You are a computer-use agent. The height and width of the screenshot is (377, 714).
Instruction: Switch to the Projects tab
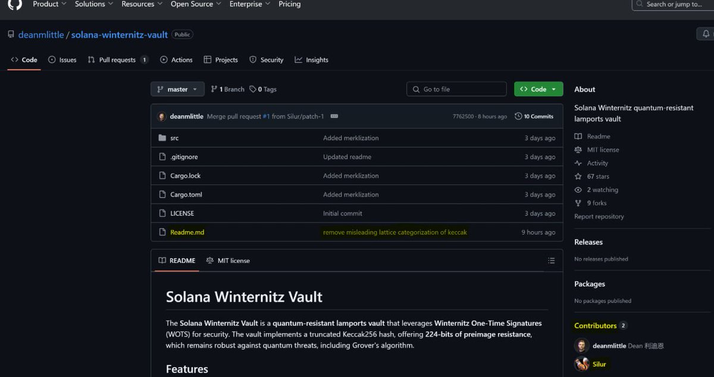point(221,59)
